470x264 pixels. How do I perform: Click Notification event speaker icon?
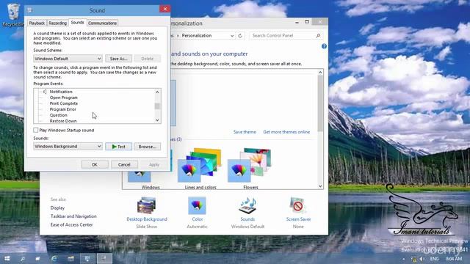pos(45,92)
